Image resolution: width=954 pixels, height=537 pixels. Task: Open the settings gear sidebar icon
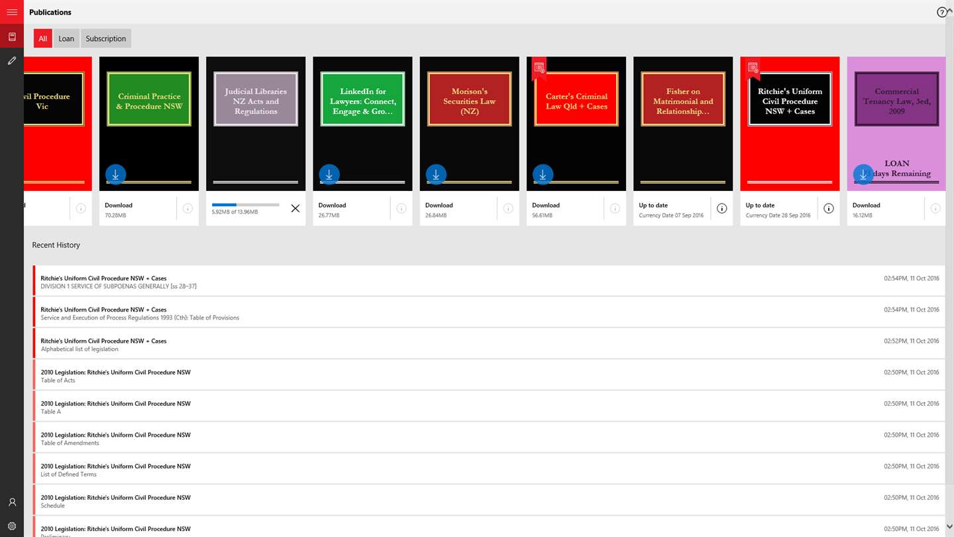(12, 526)
